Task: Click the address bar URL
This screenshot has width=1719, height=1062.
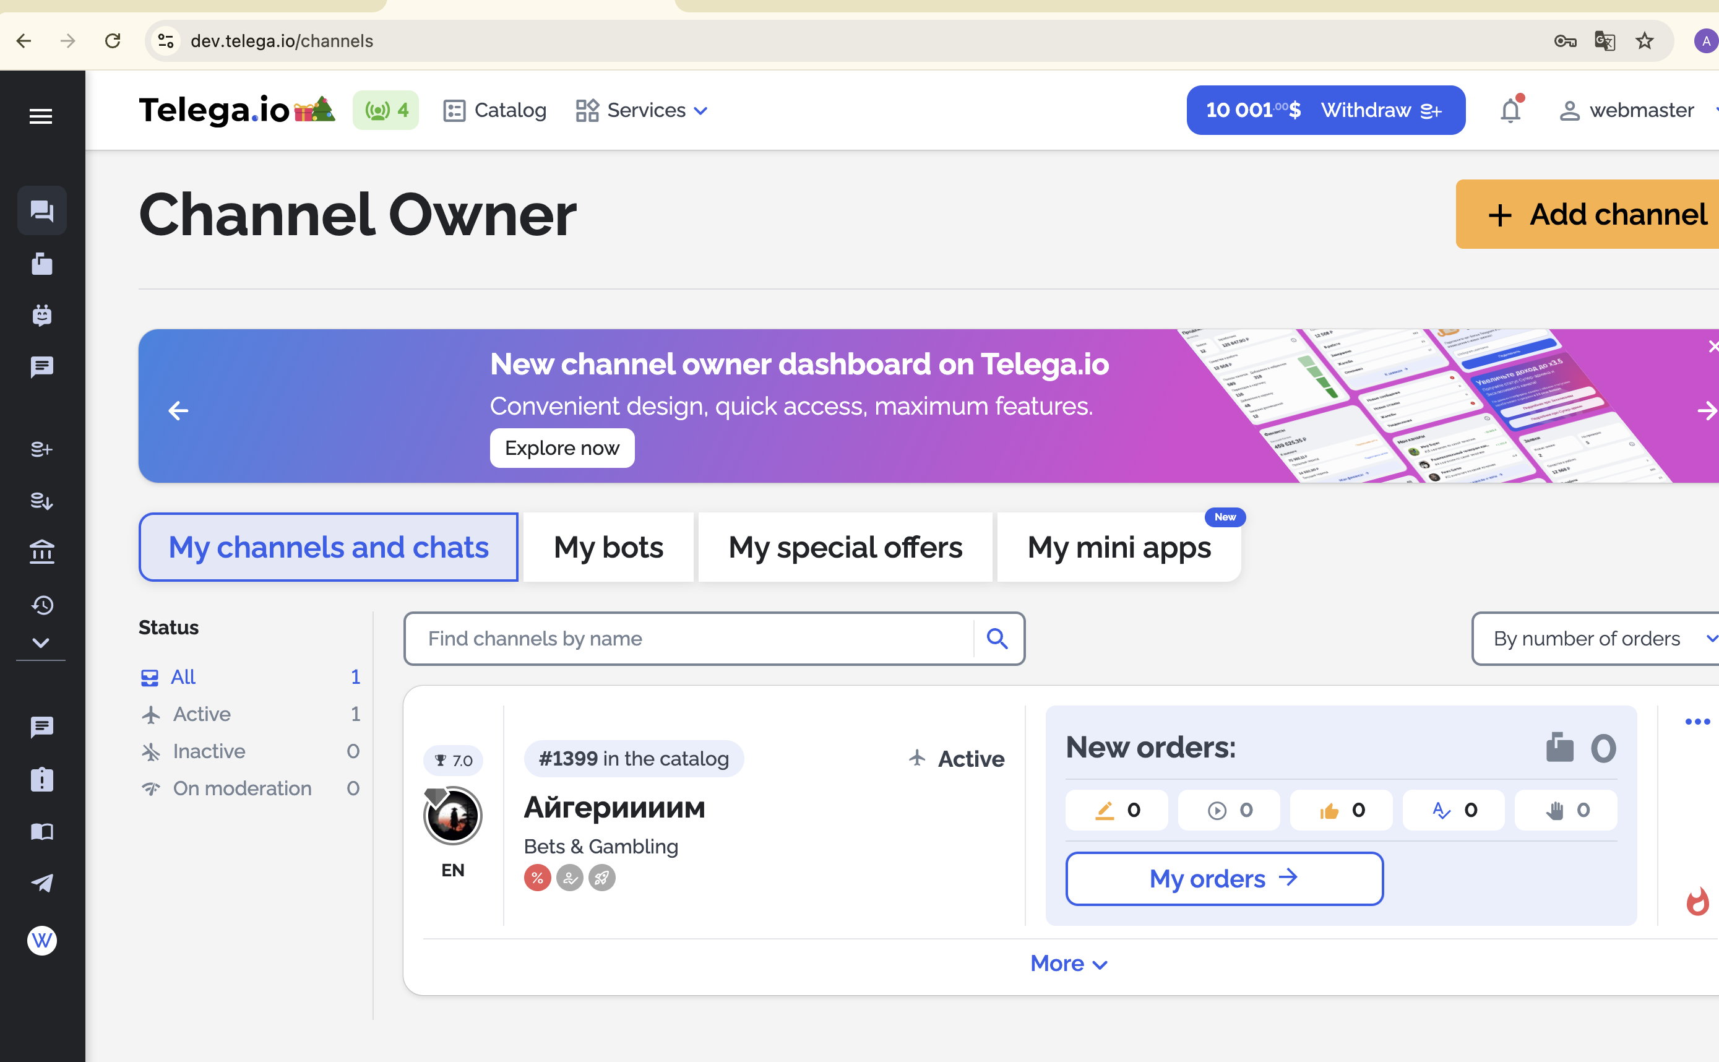Action: coord(282,41)
